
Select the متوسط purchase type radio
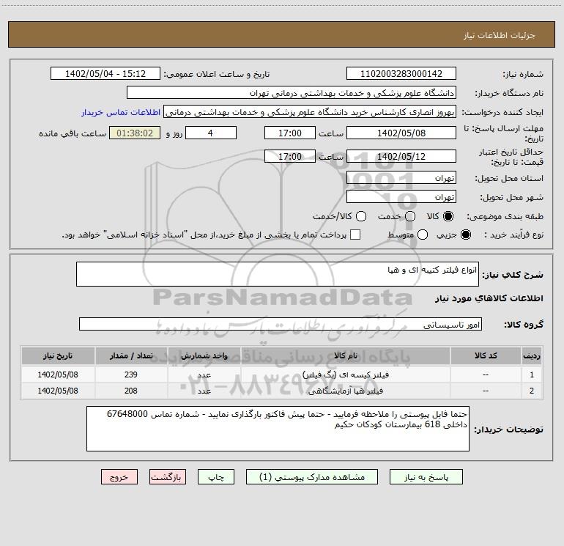pyautogui.click(x=423, y=235)
